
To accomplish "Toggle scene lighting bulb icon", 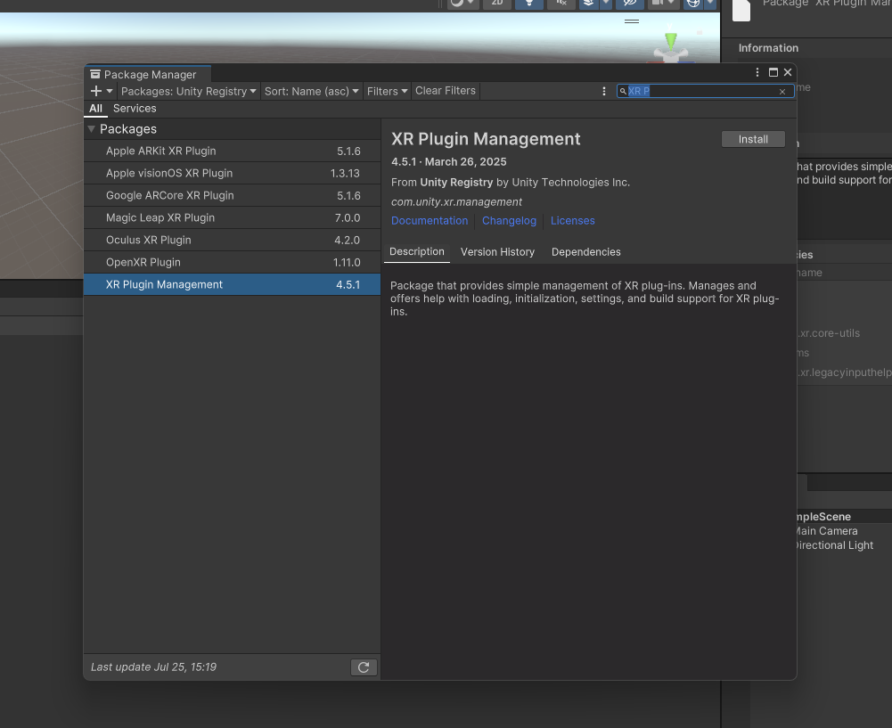I will coord(528,3).
